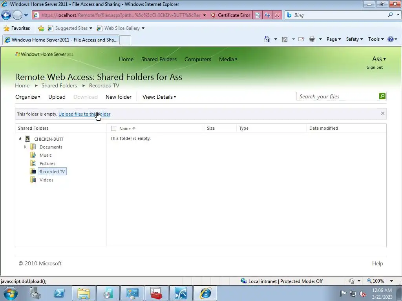
Task: Click the Read Mail envelope icon
Action: coord(301,39)
